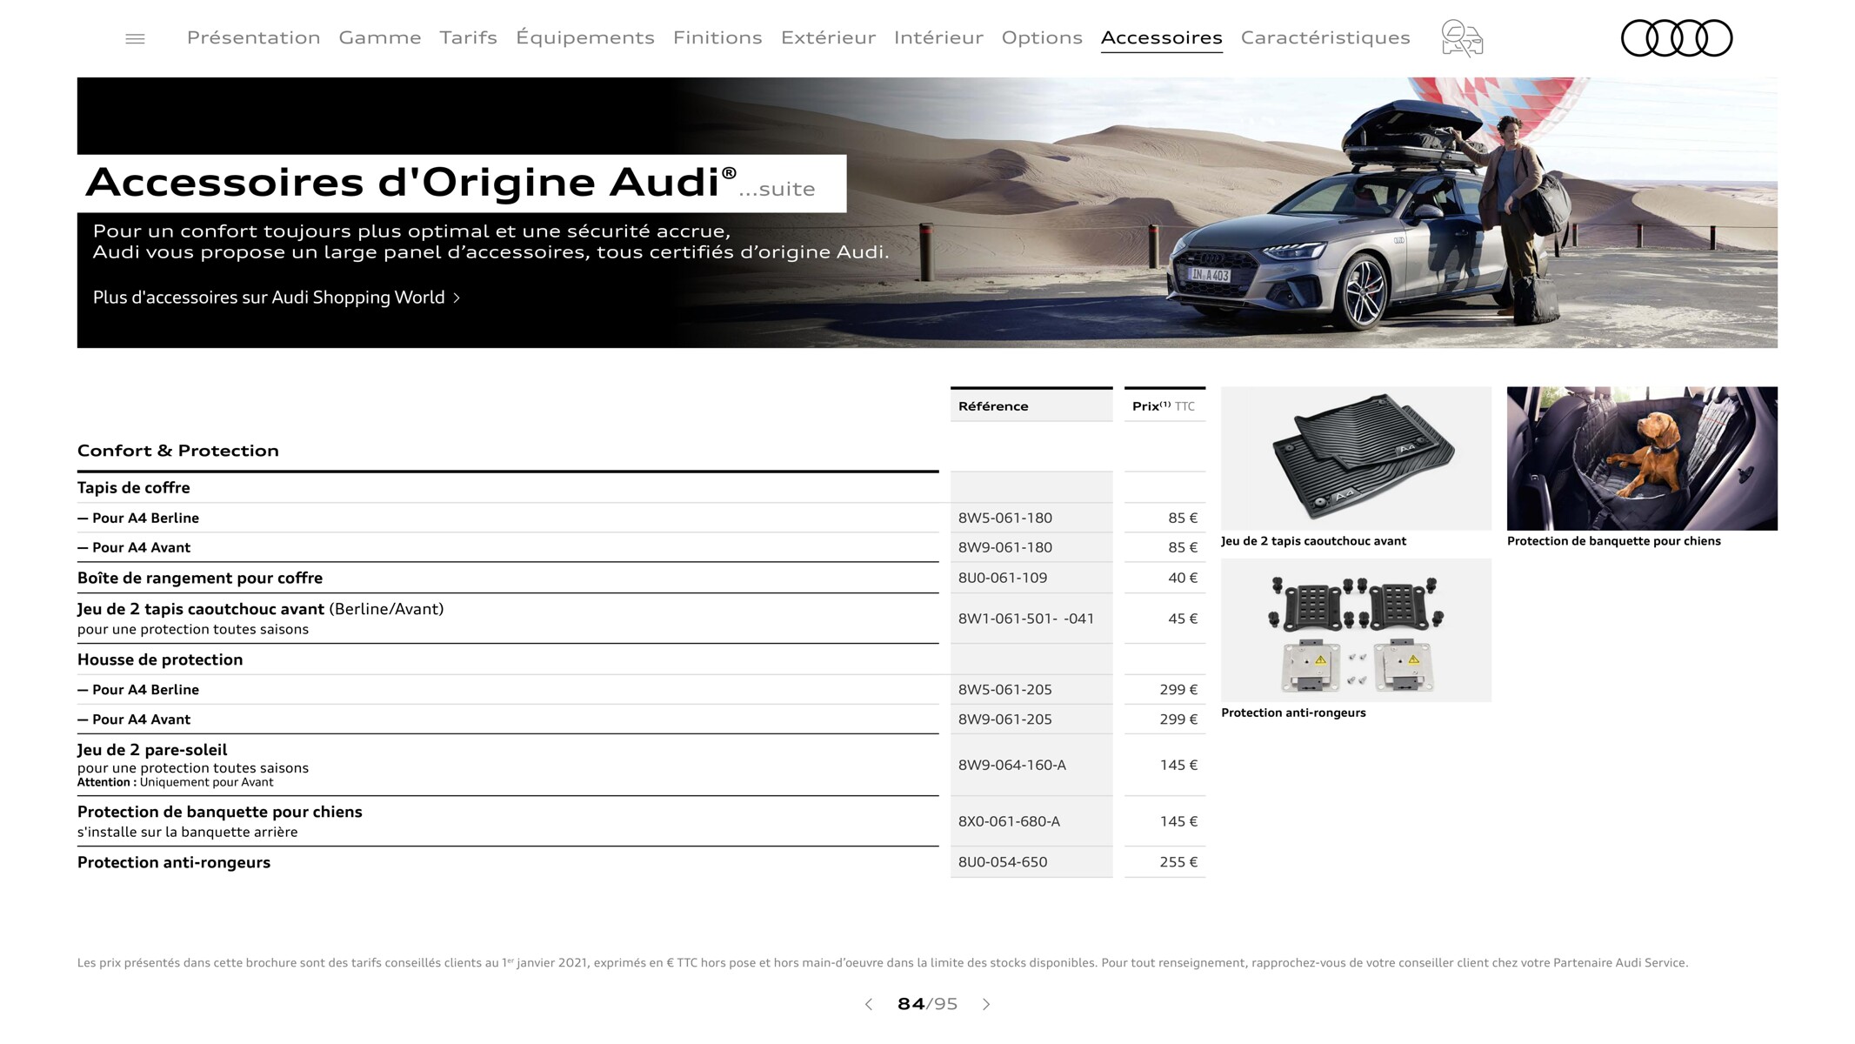This screenshot has height=1044, width=1855.
Task: Switch to Intérieur tab
Action: pyautogui.click(x=938, y=37)
